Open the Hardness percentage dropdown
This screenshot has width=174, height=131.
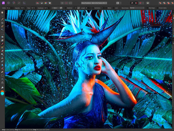(49, 8)
